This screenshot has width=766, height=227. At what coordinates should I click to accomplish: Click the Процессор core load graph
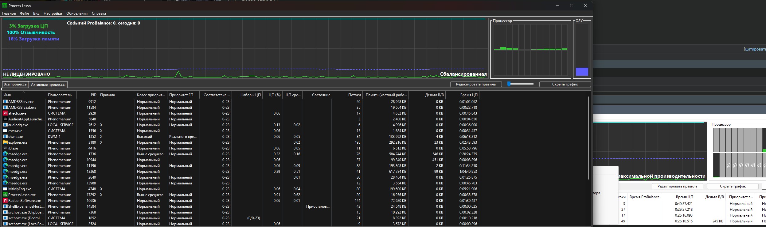pos(531,50)
